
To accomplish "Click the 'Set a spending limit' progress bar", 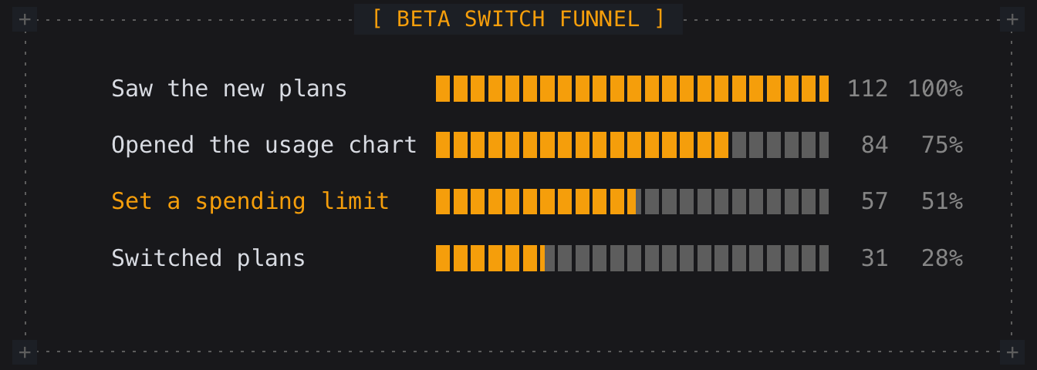I will click(x=632, y=201).
